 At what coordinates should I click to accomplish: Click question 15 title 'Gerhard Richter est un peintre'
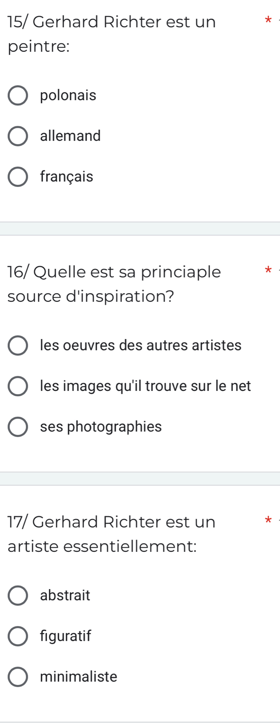[x=112, y=34]
